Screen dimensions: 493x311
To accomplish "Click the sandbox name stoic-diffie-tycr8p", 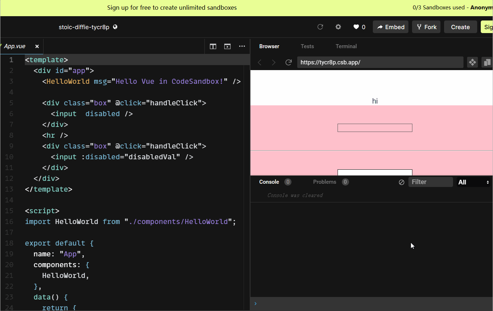I will coord(84,27).
